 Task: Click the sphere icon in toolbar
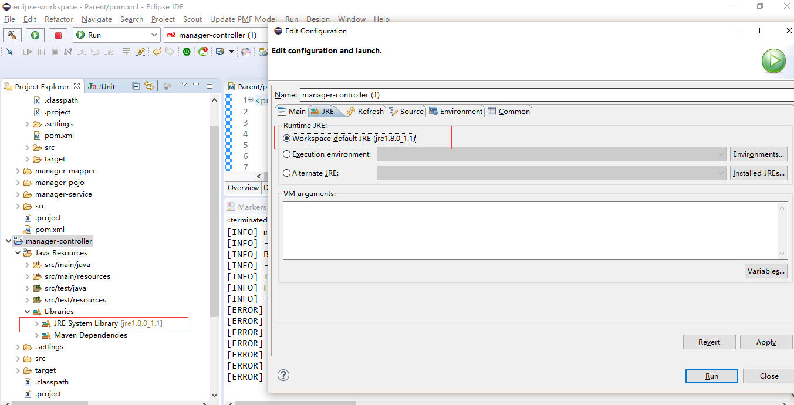point(246,52)
